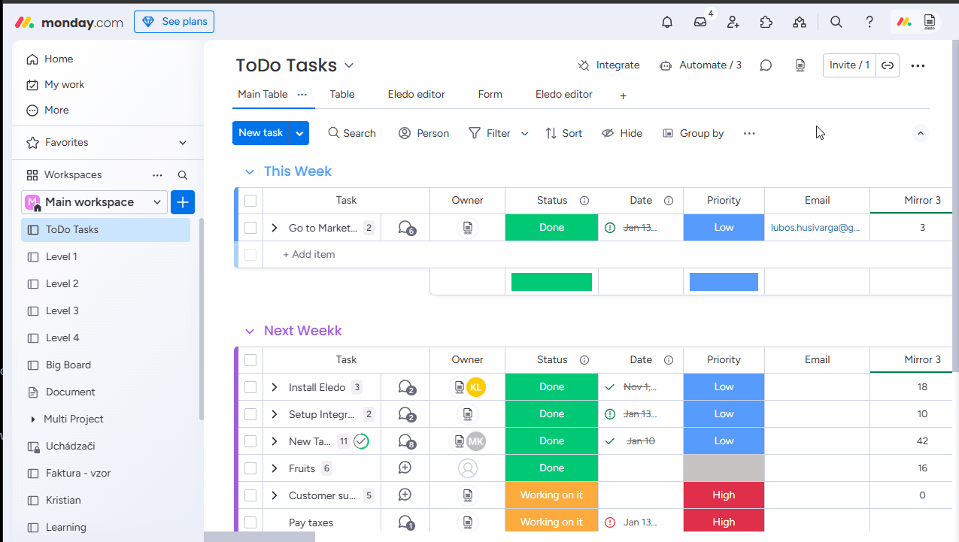Screen dimensions: 959x542
Task: Switch to the Table view tab
Action: pos(342,95)
